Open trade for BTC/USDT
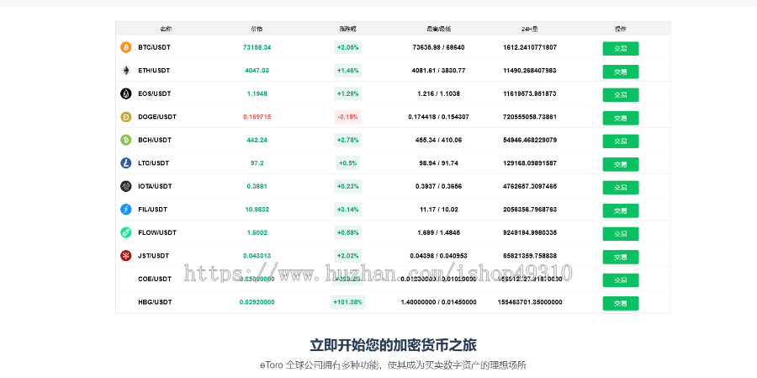The height and width of the screenshot is (378, 757). (x=621, y=49)
